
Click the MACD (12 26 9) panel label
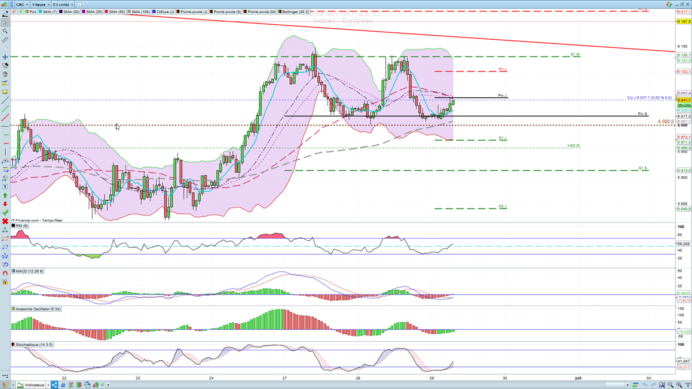28,271
